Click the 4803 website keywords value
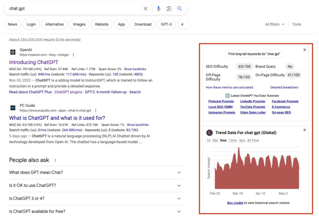This screenshot has height=218, width=319. coord(138,74)
